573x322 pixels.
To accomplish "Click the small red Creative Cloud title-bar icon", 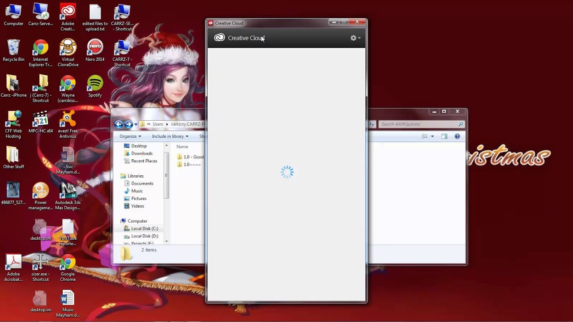I will 211,23.
